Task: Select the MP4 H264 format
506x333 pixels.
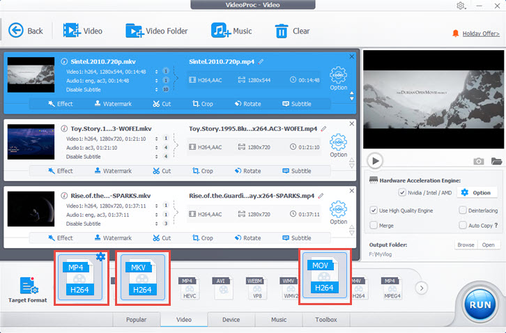Action: click(80, 278)
